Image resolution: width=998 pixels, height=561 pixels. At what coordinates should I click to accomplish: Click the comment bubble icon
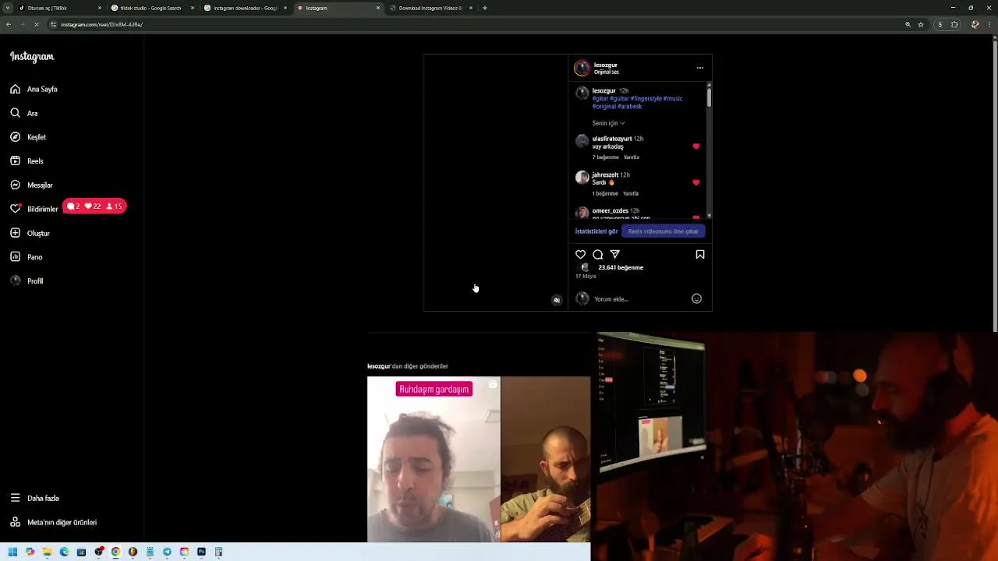598,255
